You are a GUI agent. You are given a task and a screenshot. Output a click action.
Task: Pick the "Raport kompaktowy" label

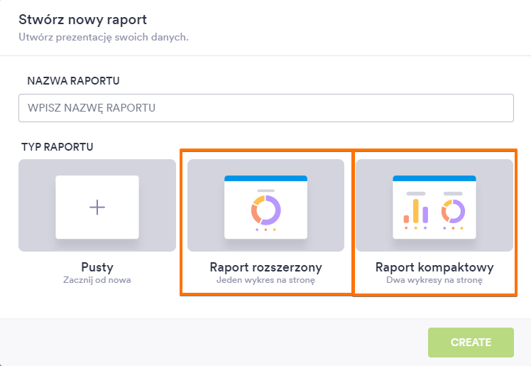[x=434, y=268]
